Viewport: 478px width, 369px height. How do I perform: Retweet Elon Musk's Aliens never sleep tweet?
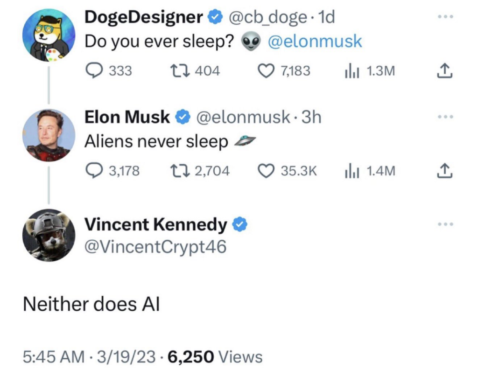click(x=178, y=171)
